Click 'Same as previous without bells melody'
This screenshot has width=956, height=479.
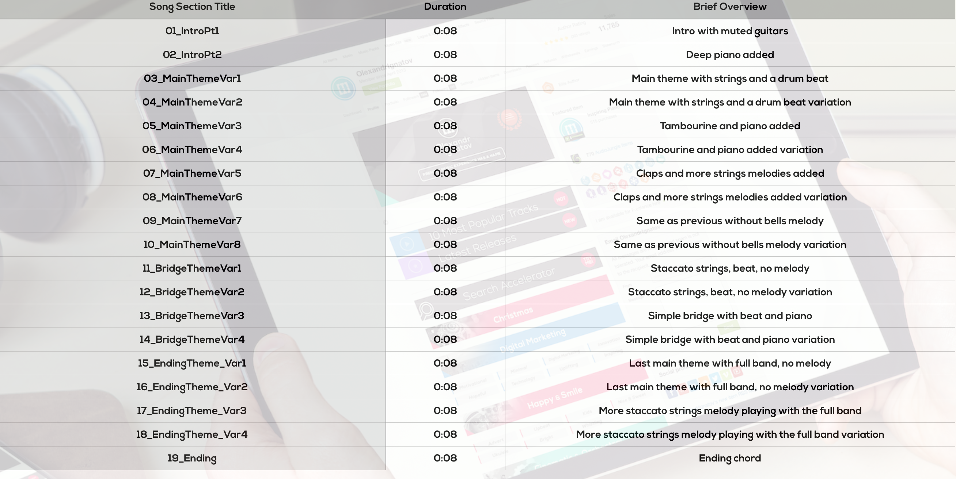click(x=730, y=221)
